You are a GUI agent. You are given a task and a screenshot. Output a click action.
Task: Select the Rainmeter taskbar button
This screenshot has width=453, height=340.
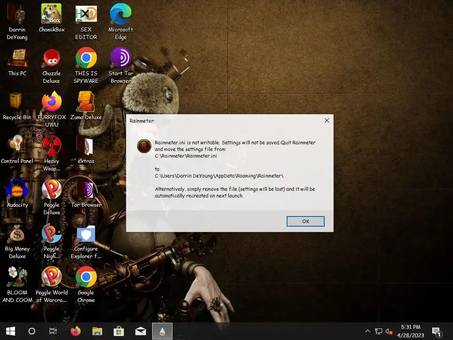pos(162,331)
